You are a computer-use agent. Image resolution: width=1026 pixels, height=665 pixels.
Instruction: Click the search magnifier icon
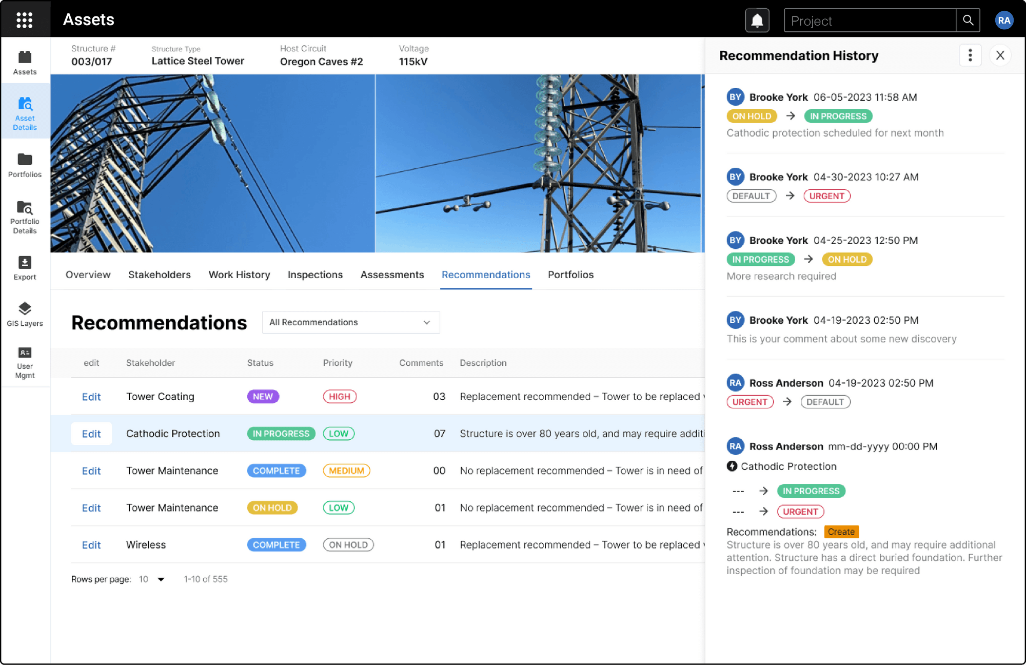click(x=968, y=20)
